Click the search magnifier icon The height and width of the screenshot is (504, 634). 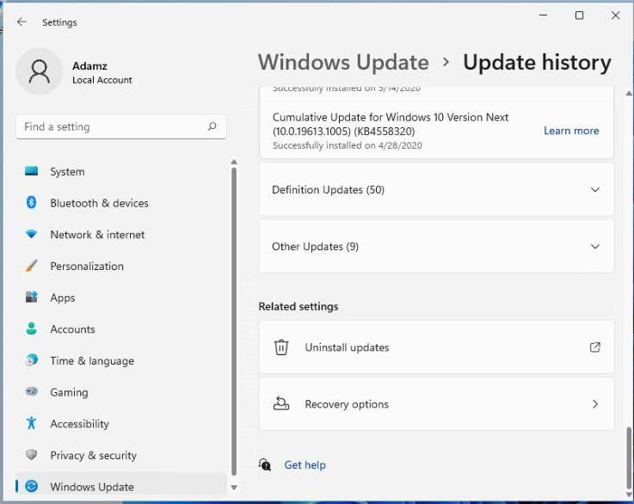[212, 126]
